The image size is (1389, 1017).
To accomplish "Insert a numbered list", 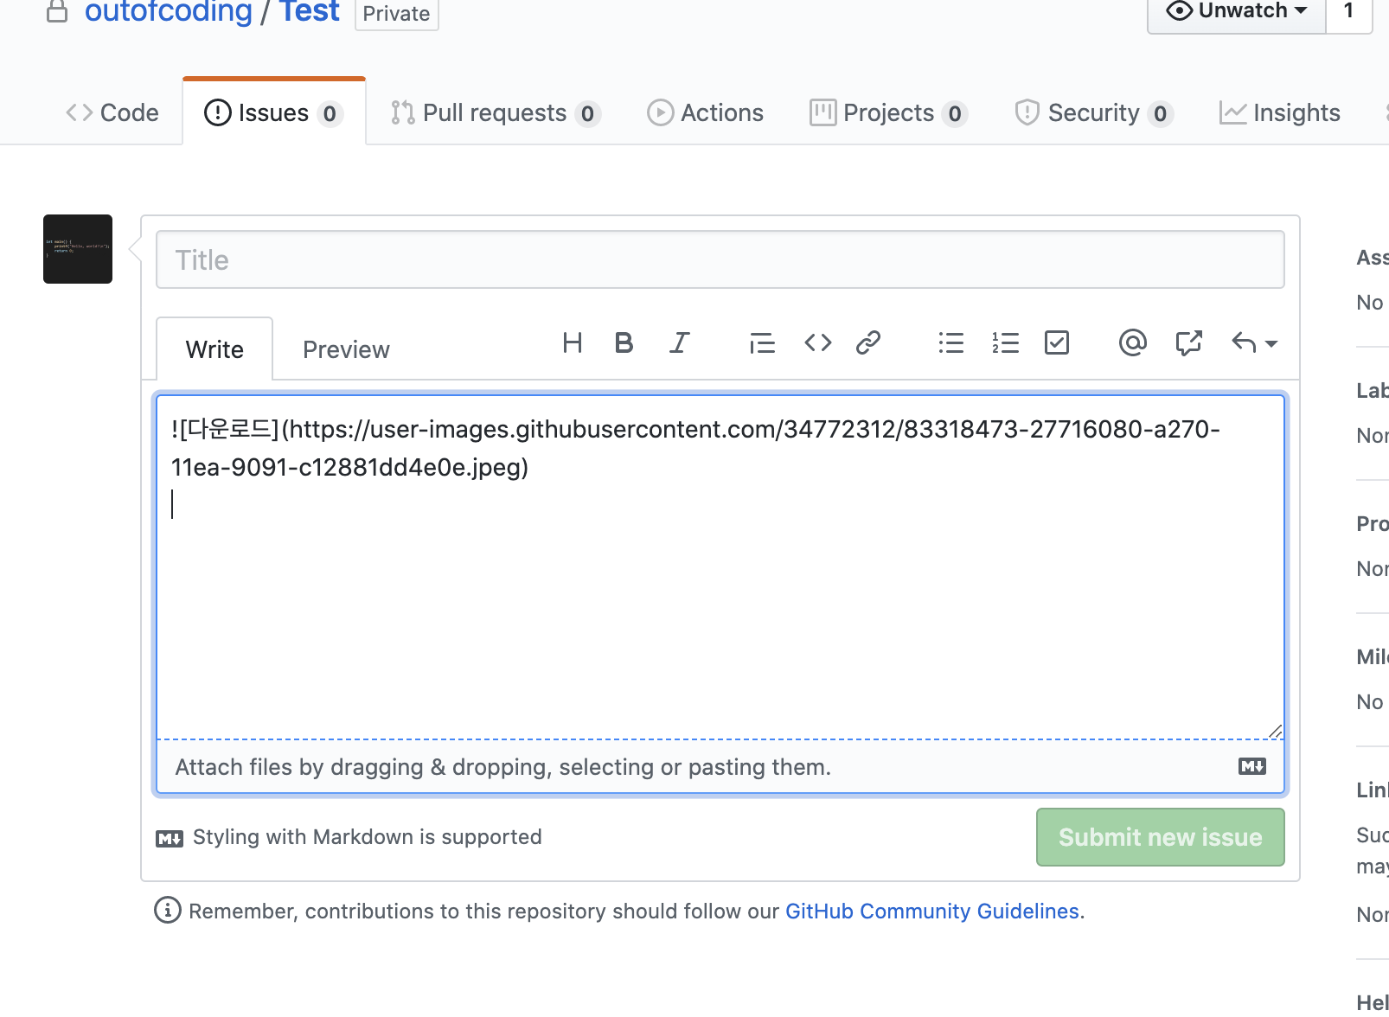I will click(1005, 343).
